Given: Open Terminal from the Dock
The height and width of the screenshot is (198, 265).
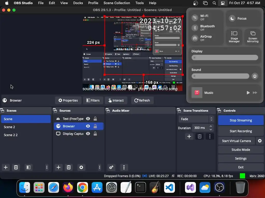Looking at the screenshot, I should pos(141,187).
